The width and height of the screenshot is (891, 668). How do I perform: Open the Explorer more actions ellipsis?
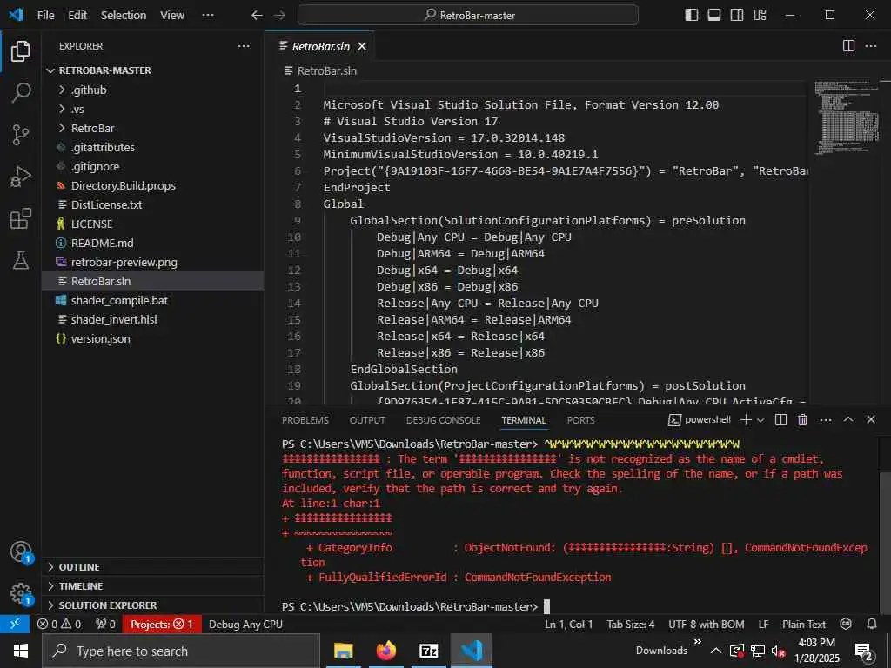coord(244,46)
